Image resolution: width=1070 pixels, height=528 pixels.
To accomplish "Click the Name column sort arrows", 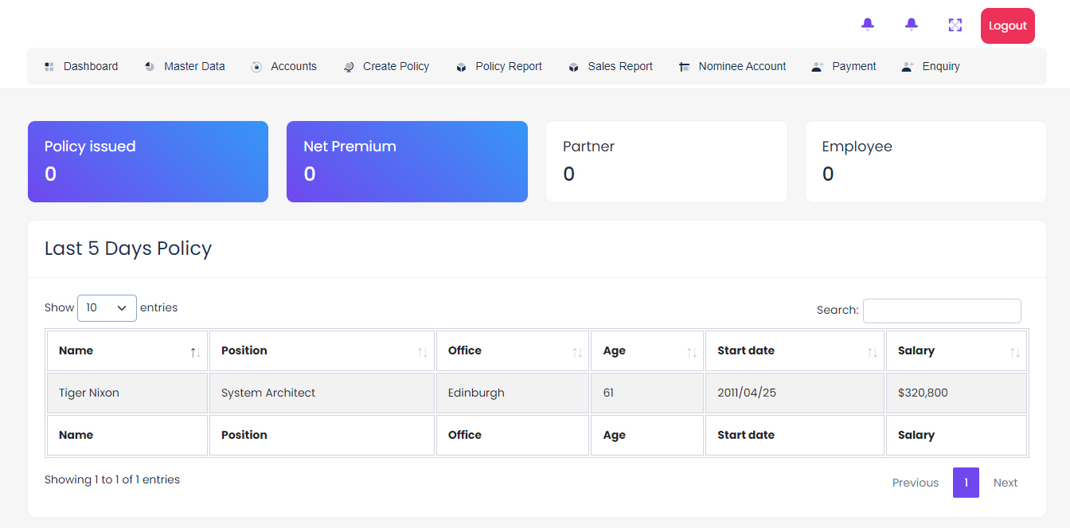I will [x=195, y=352].
